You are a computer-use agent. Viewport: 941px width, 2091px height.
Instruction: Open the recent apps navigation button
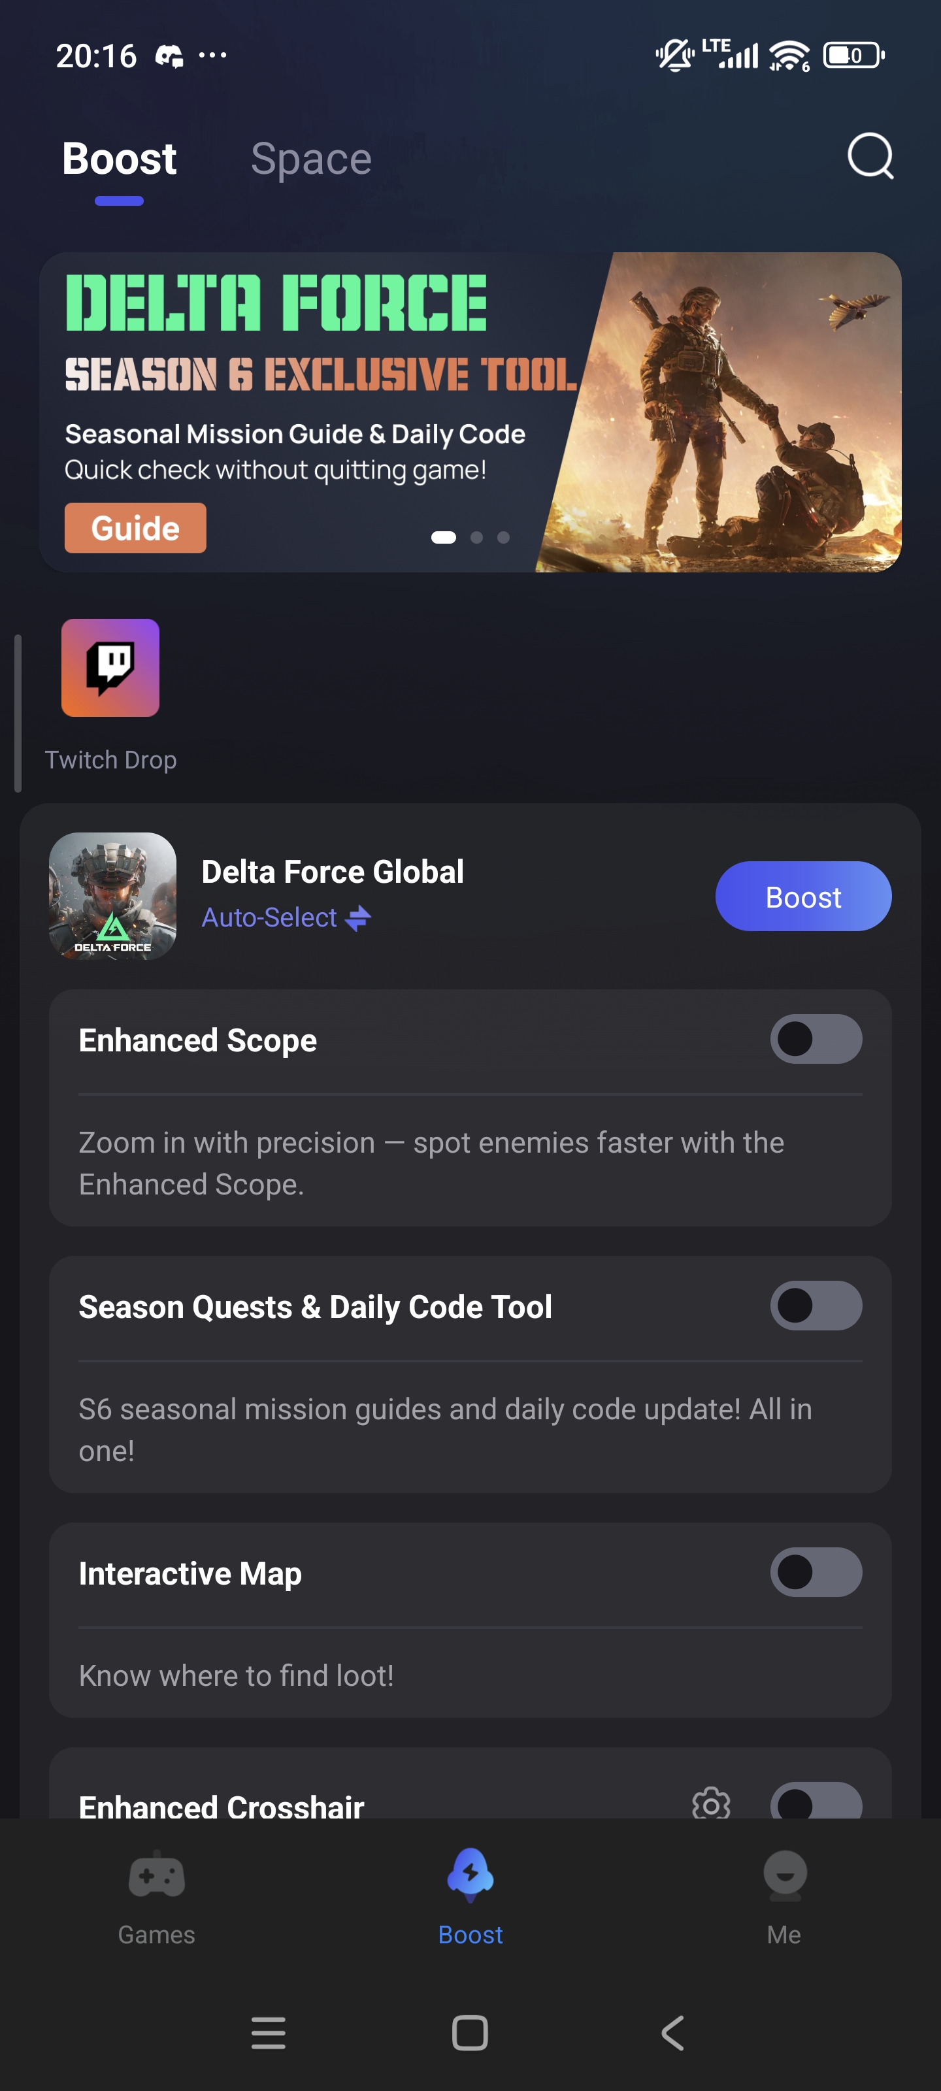pos(268,2033)
